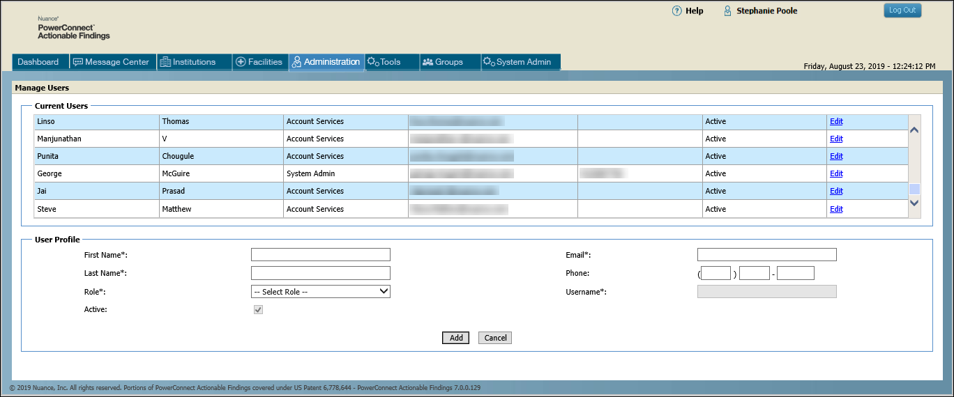Click the user profile icon beside Stephanie Poole
Screen dimensions: 954x397
(728, 11)
